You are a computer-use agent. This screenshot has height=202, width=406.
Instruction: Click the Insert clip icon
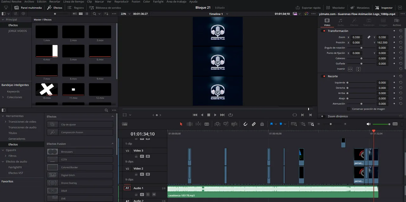[x=217, y=124]
